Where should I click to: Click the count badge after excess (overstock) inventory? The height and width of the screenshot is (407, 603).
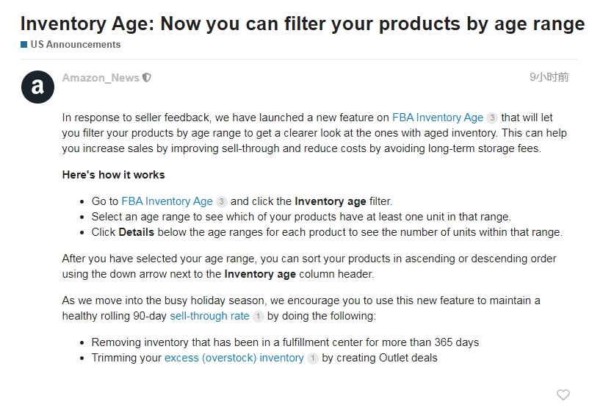point(312,359)
